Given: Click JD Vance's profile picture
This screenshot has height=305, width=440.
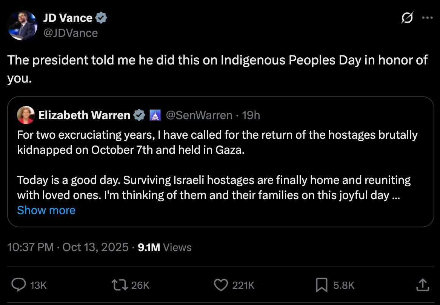Looking at the screenshot, I should [22, 25].
